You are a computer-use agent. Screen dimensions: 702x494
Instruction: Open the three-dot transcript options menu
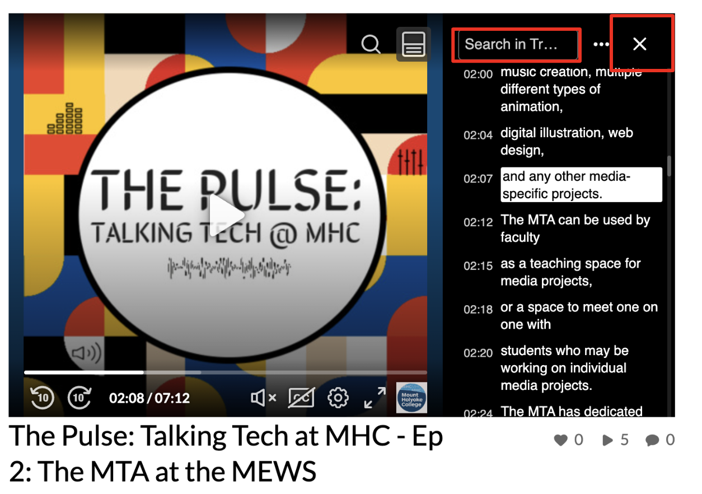[x=601, y=44]
